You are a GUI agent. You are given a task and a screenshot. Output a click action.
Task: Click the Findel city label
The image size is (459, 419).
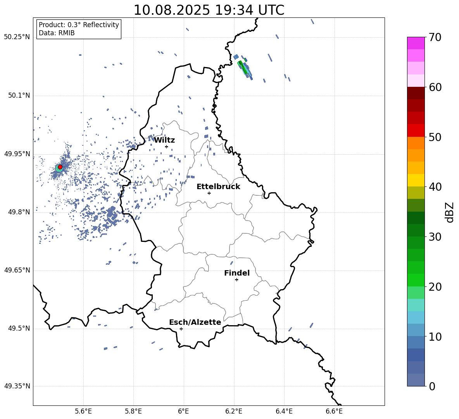(x=237, y=273)
